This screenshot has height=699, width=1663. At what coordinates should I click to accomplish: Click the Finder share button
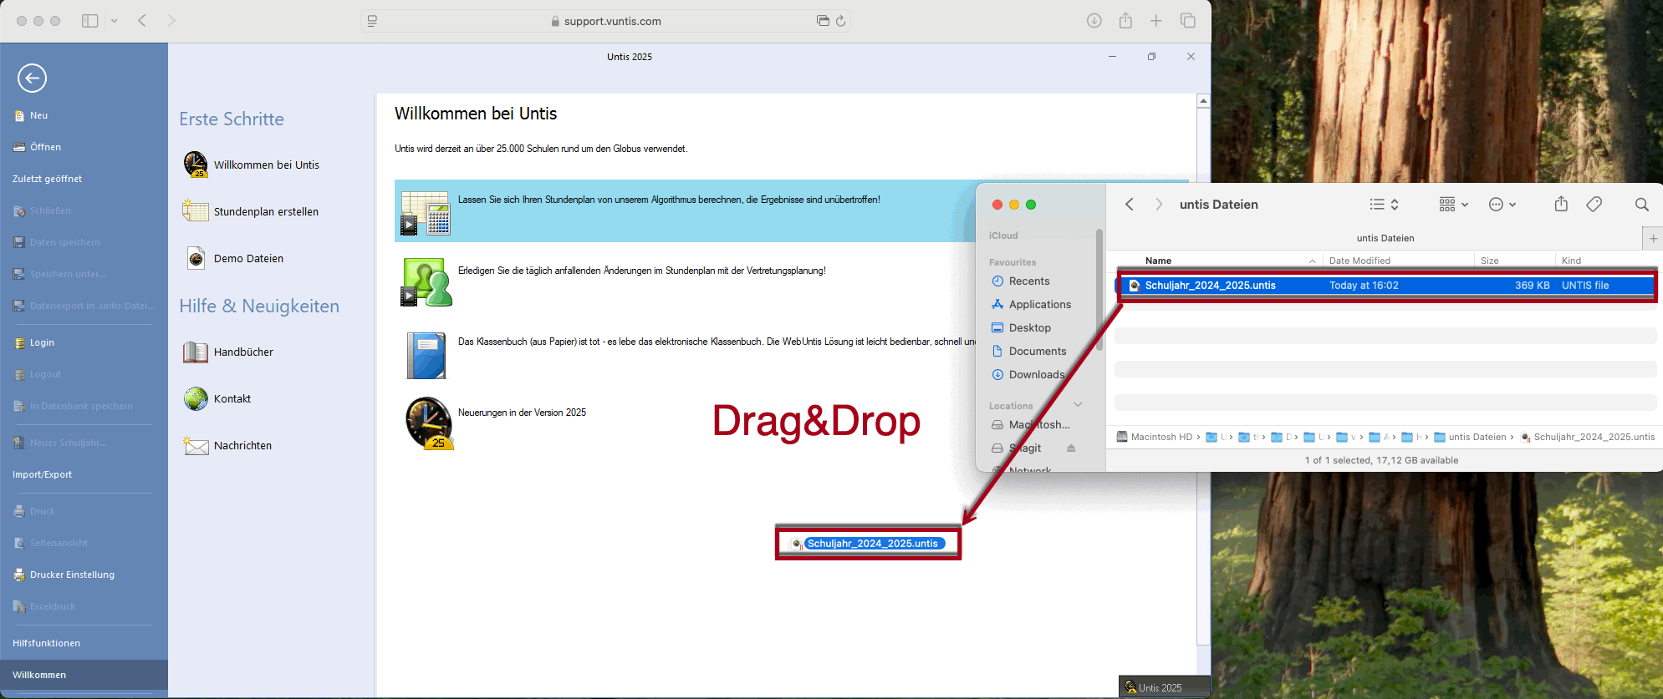point(1561,204)
